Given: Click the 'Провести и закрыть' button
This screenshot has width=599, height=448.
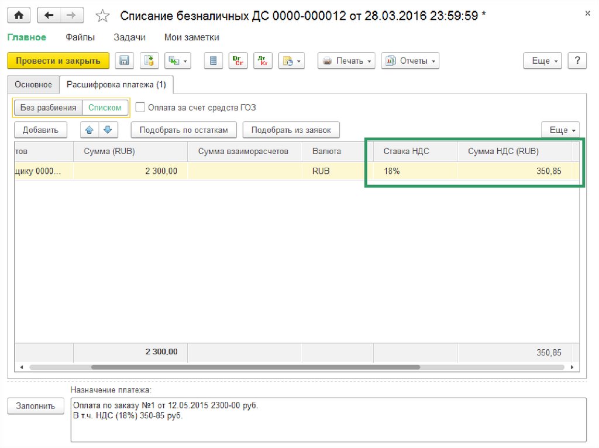Looking at the screenshot, I should 58,61.
